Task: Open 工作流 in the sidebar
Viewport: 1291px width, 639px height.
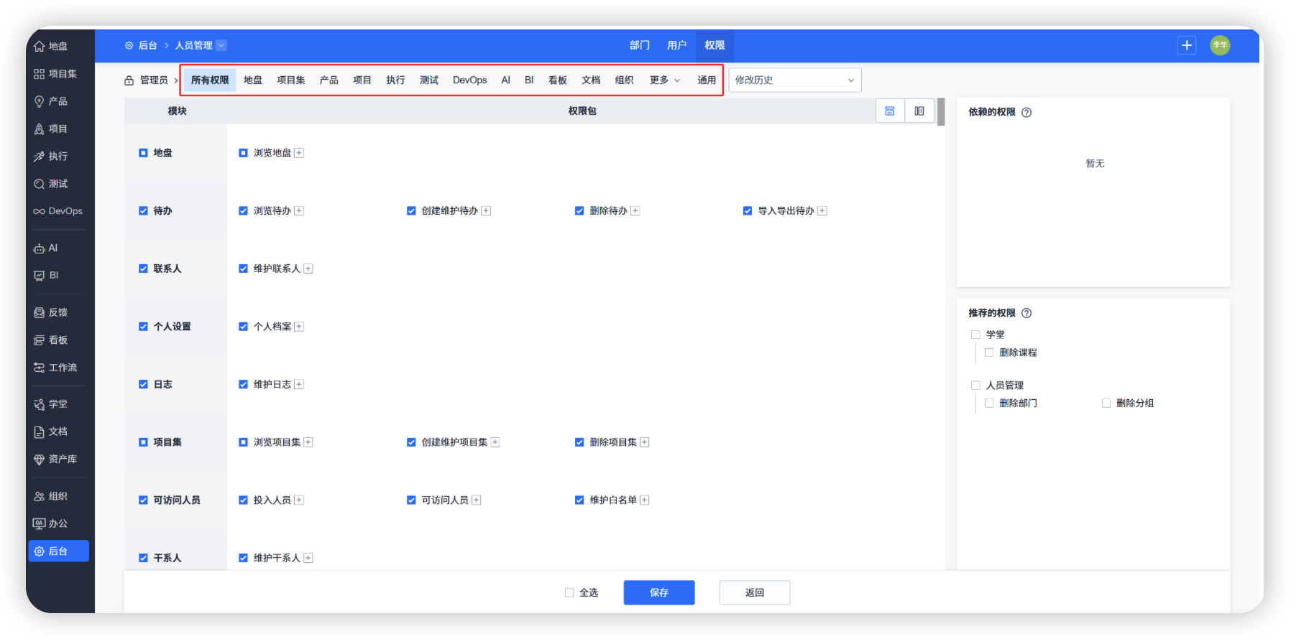Action: [x=56, y=368]
